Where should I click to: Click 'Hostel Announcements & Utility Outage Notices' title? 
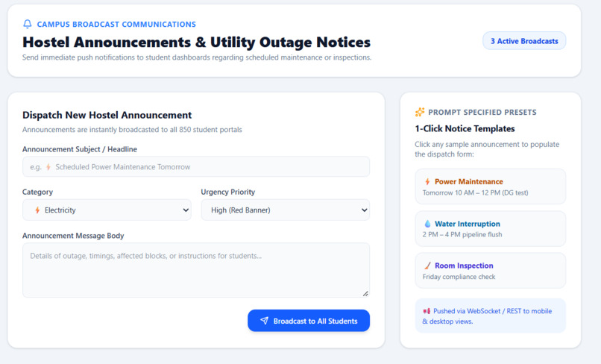tap(196, 43)
